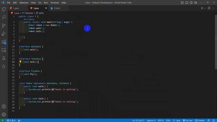Open the Explorer view
This screenshot has height=122, width=217.
[4, 9]
